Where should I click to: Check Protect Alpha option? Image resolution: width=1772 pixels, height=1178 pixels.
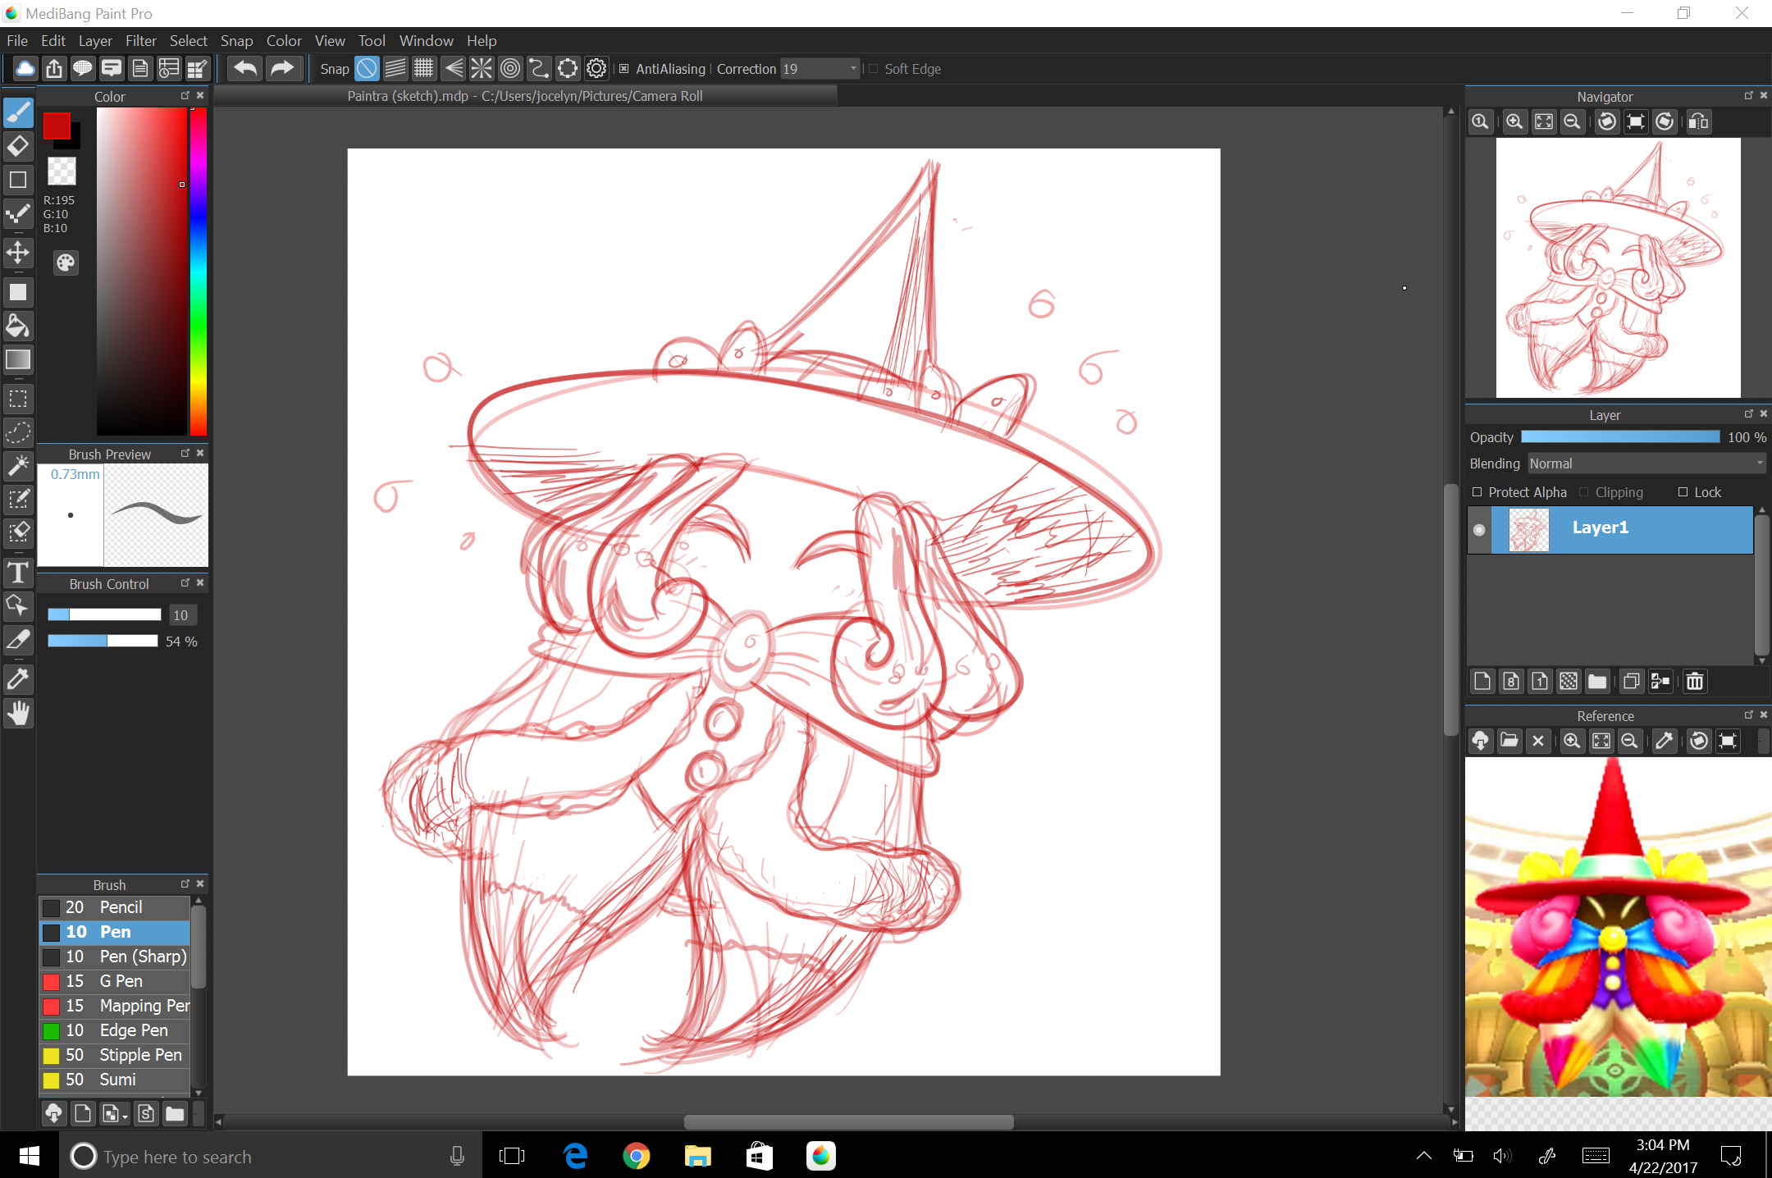tap(1477, 492)
